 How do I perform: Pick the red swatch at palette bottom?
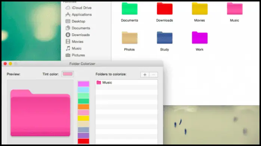(83, 142)
